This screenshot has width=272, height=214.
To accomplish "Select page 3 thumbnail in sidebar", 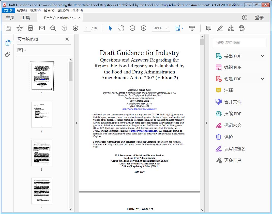I will (42, 152).
